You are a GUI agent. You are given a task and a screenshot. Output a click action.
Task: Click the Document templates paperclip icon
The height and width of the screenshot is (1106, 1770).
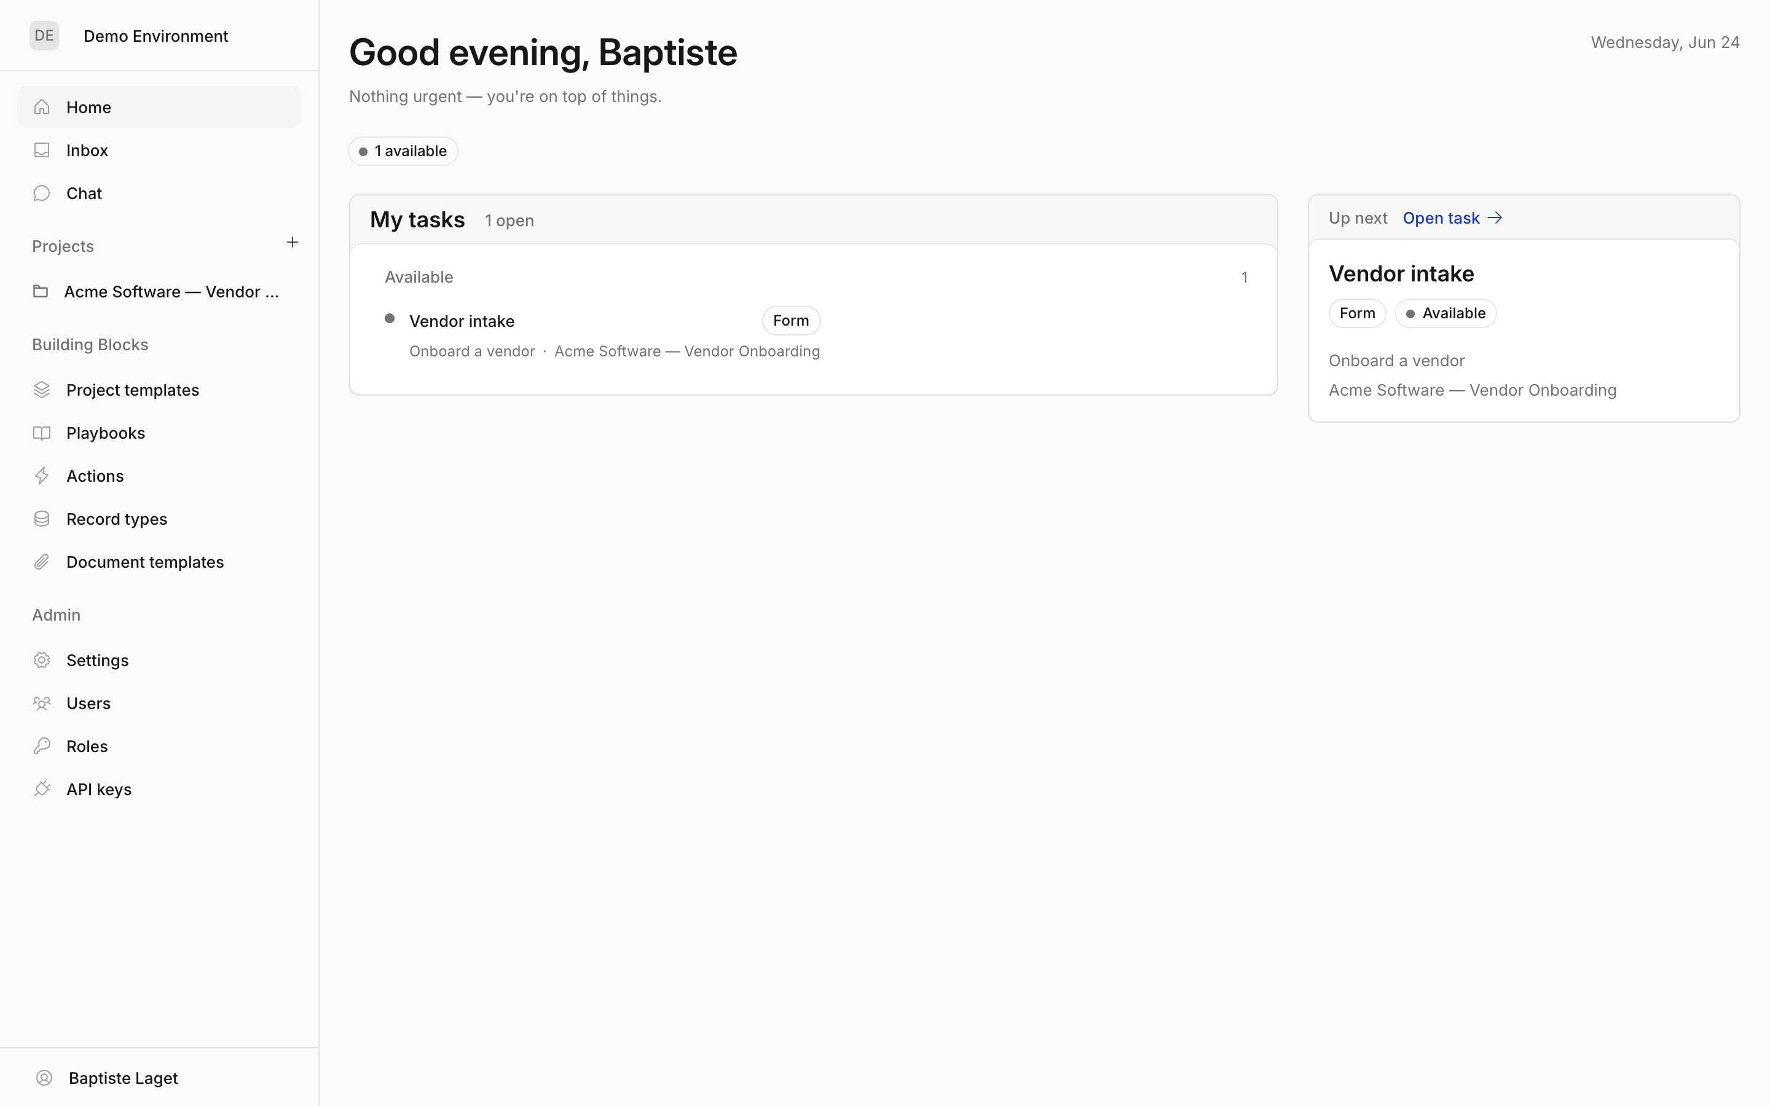(42, 562)
